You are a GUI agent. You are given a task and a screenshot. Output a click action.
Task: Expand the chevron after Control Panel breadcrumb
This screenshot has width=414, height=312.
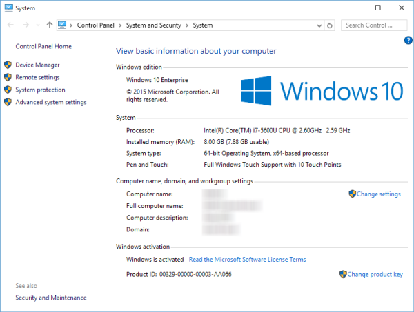[x=121, y=25]
